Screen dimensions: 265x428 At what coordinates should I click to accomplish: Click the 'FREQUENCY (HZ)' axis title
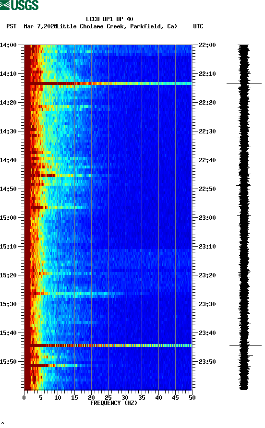(114, 403)
